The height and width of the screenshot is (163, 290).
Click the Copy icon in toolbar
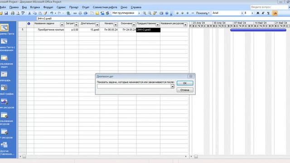coord(34,13)
